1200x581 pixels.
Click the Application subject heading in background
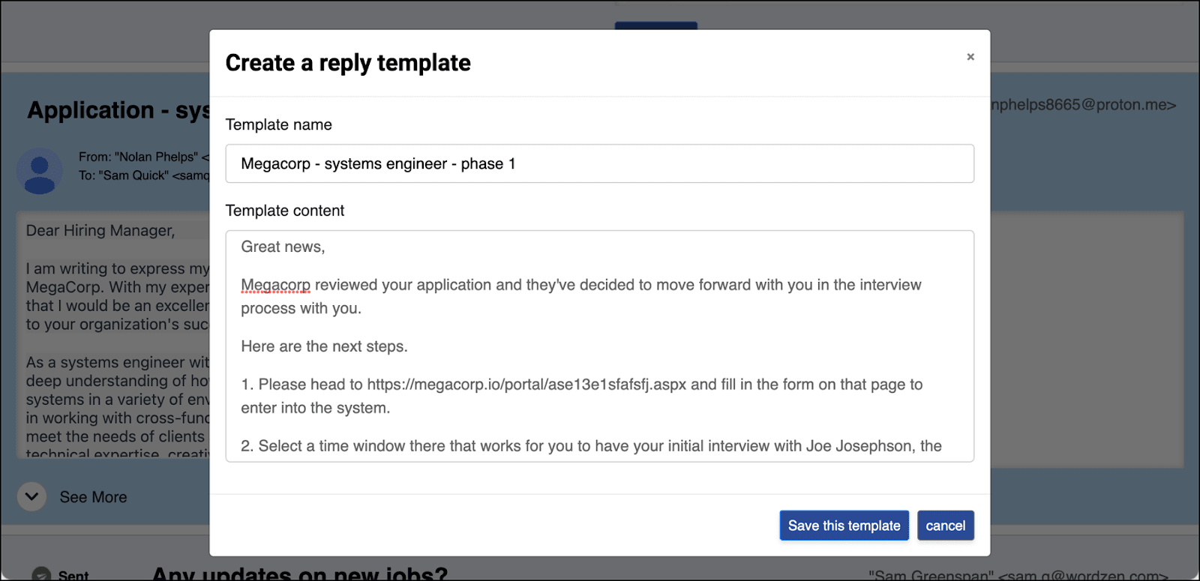pyautogui.click(x=118, y=110)
